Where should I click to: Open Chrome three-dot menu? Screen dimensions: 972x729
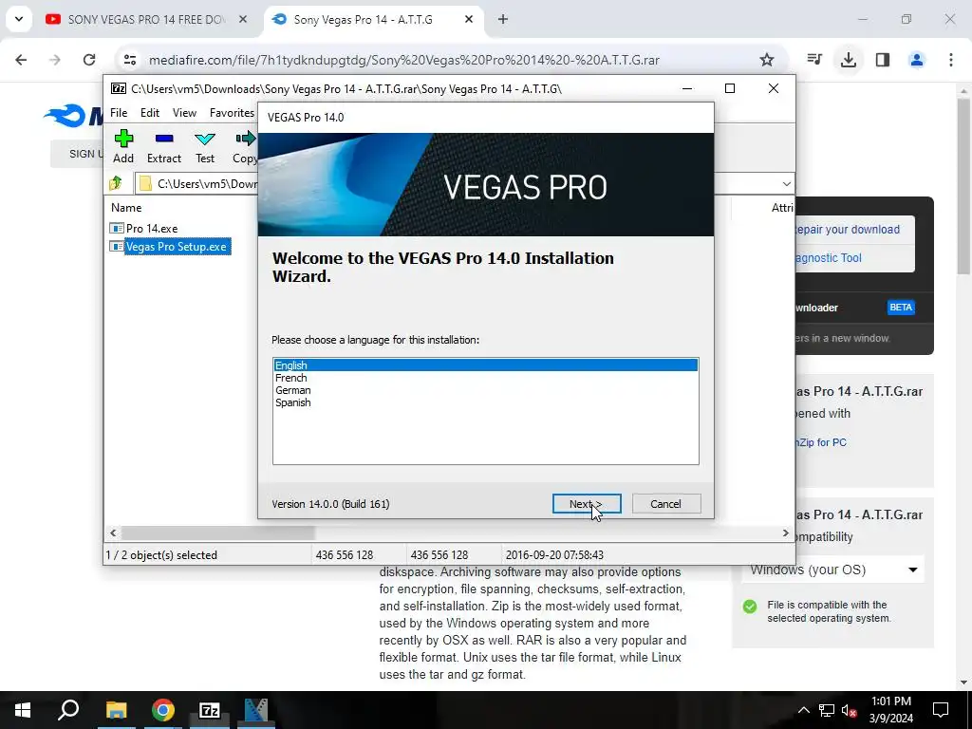pyautogui.click(x=951, y=60)
